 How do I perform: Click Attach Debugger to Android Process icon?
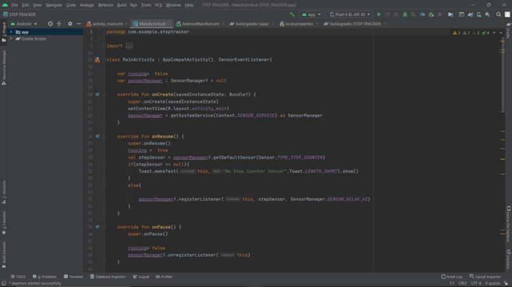coord(431,15)
